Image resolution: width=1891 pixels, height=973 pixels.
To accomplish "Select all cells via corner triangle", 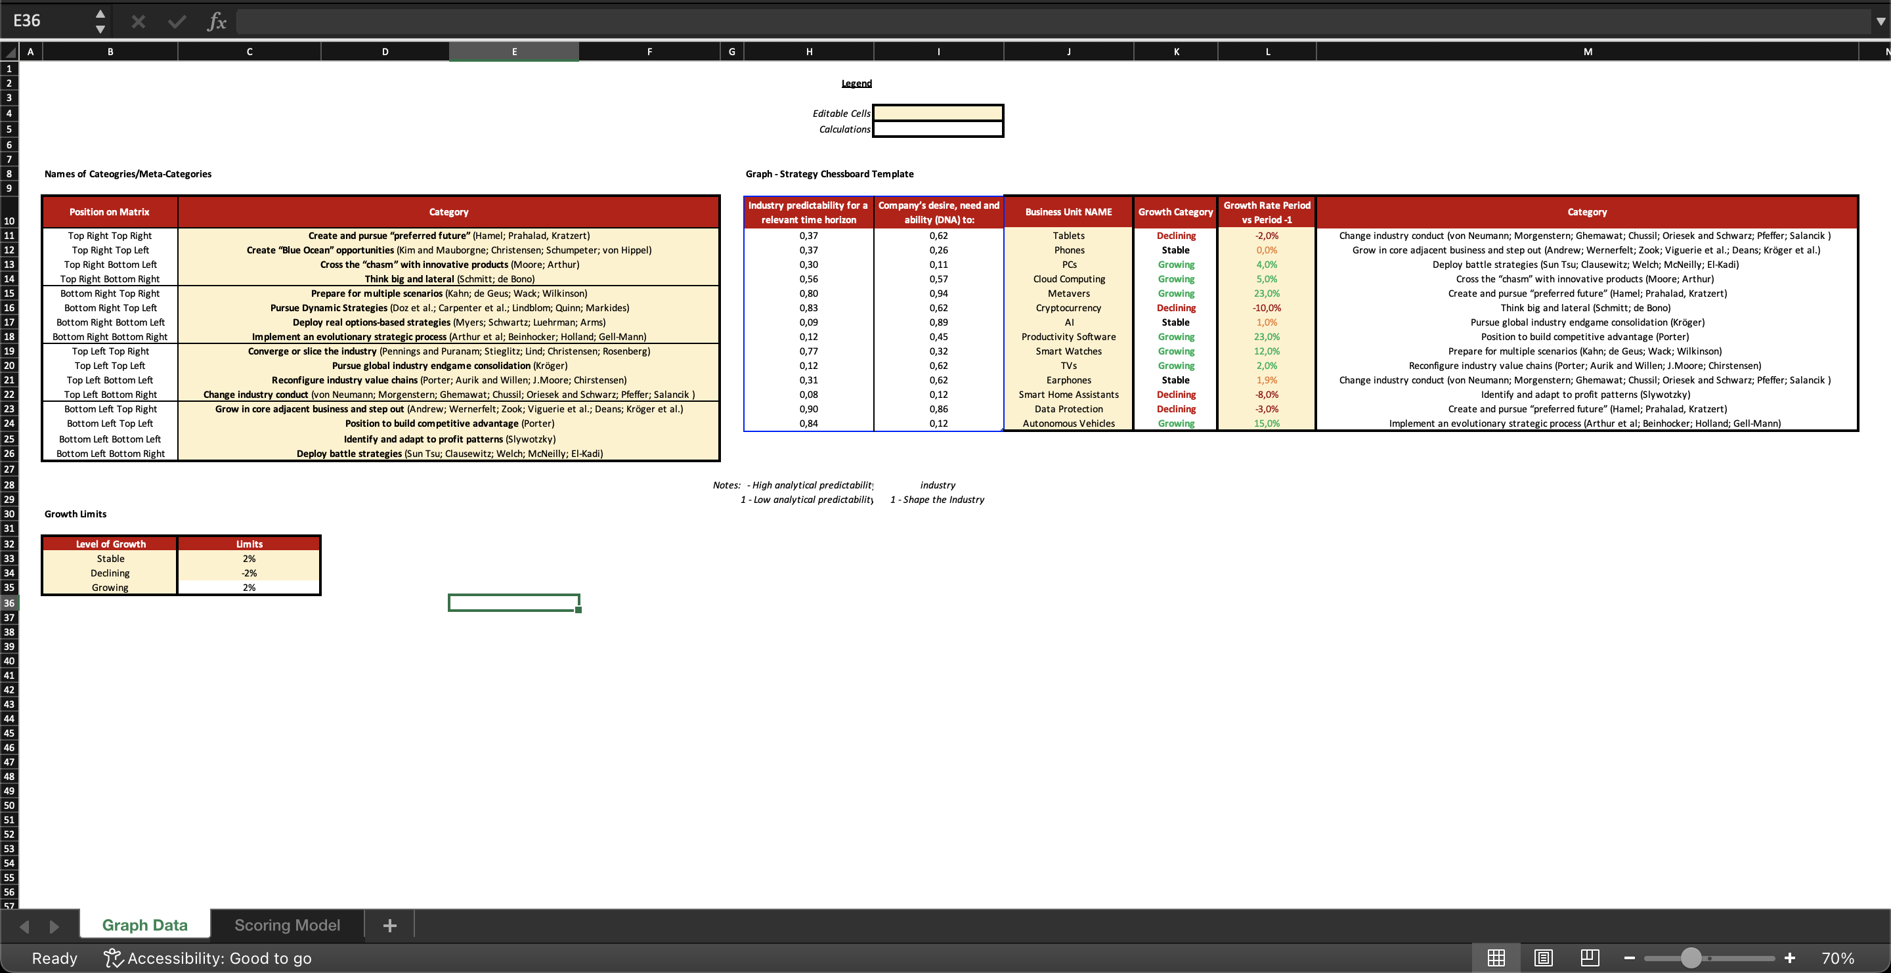I will click(x=10, y=51).
